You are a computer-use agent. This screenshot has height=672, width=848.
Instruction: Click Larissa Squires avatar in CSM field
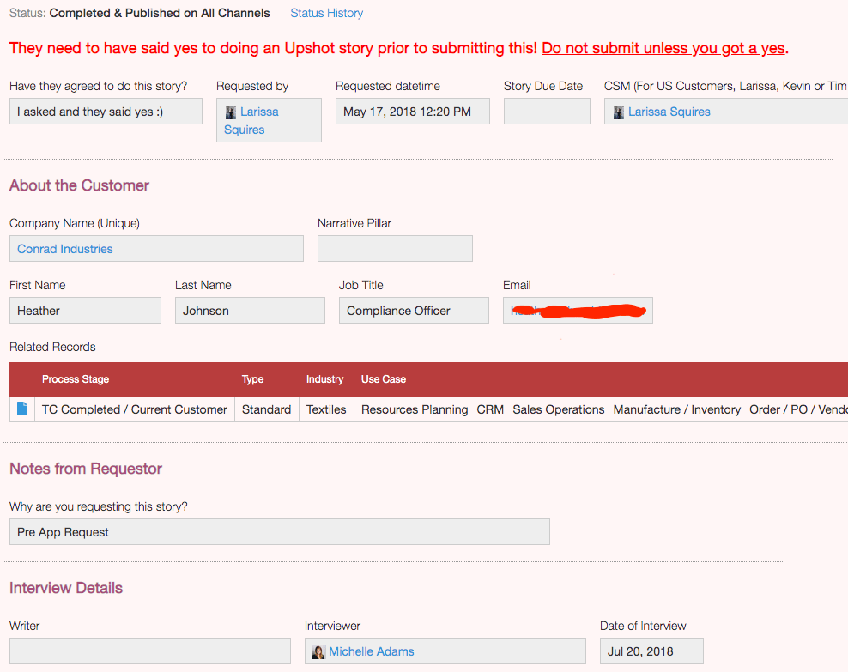point(619,112)
